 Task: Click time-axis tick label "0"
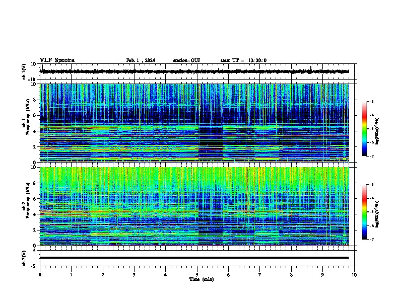(x=40, y=275)
